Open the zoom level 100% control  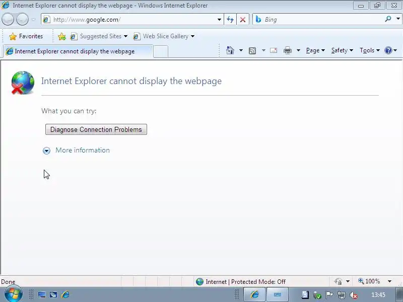(x=369, y=281)
